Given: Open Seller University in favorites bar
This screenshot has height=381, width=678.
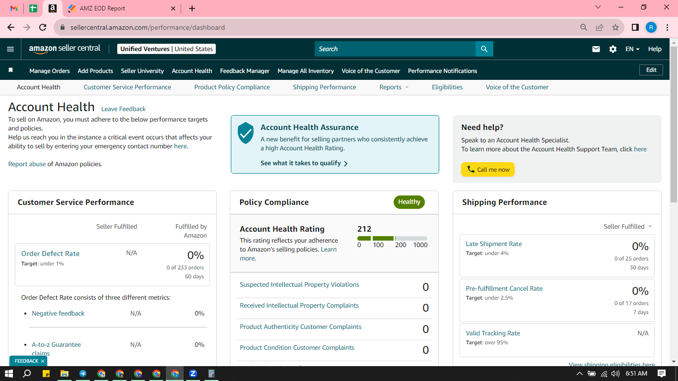Looking at the screenshot, I should pos(142,71).
